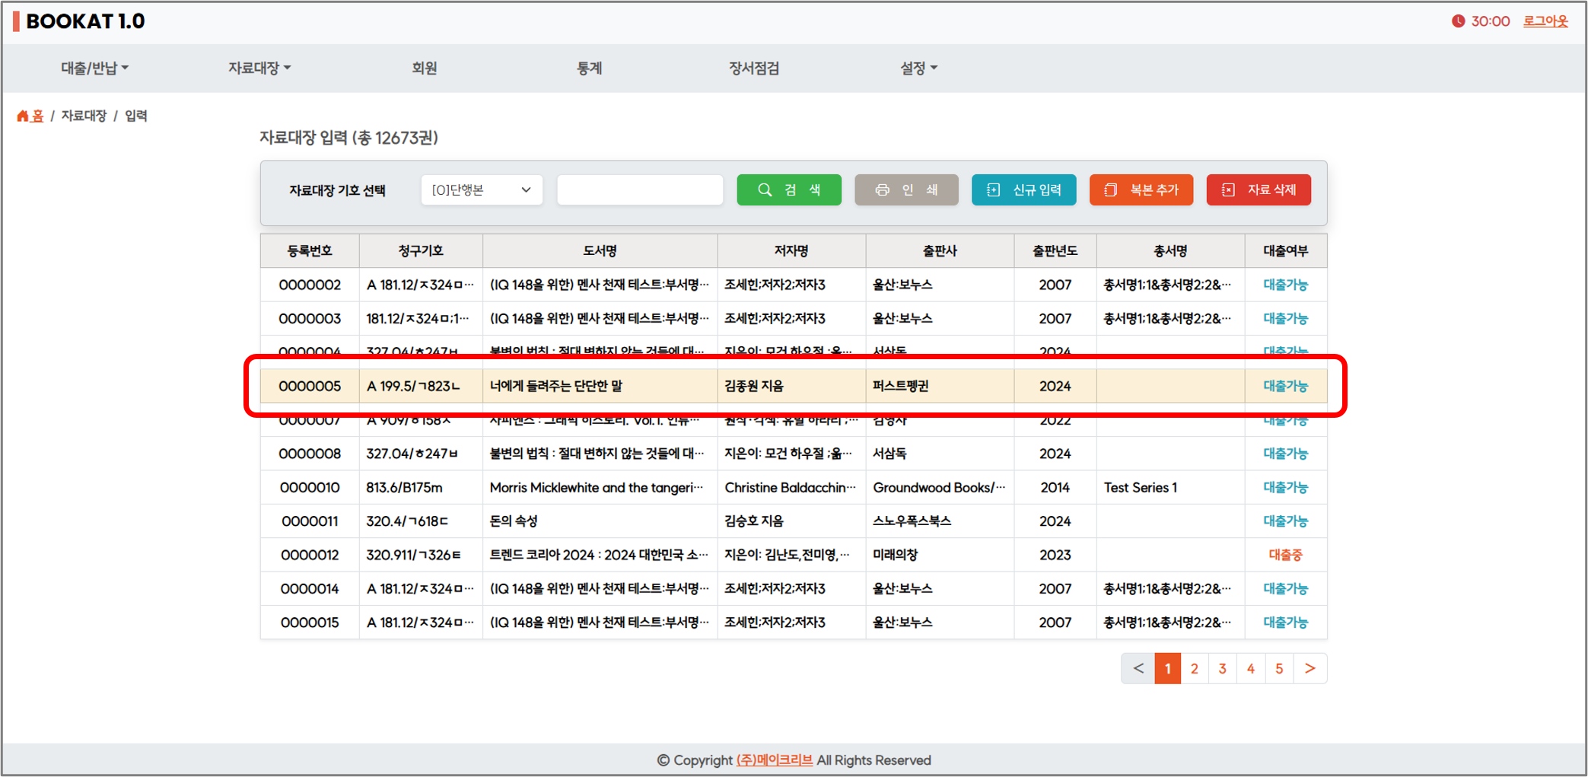Go to previous page arrow
This screenshot has width=1588, height=777.
1138,669
